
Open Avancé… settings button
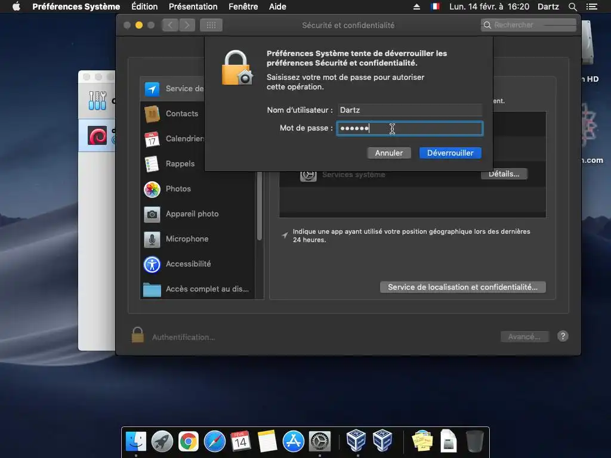click(x=524, y=336)
